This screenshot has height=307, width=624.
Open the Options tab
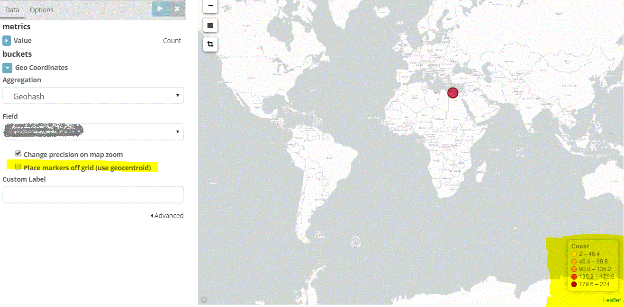pos(42,9)
